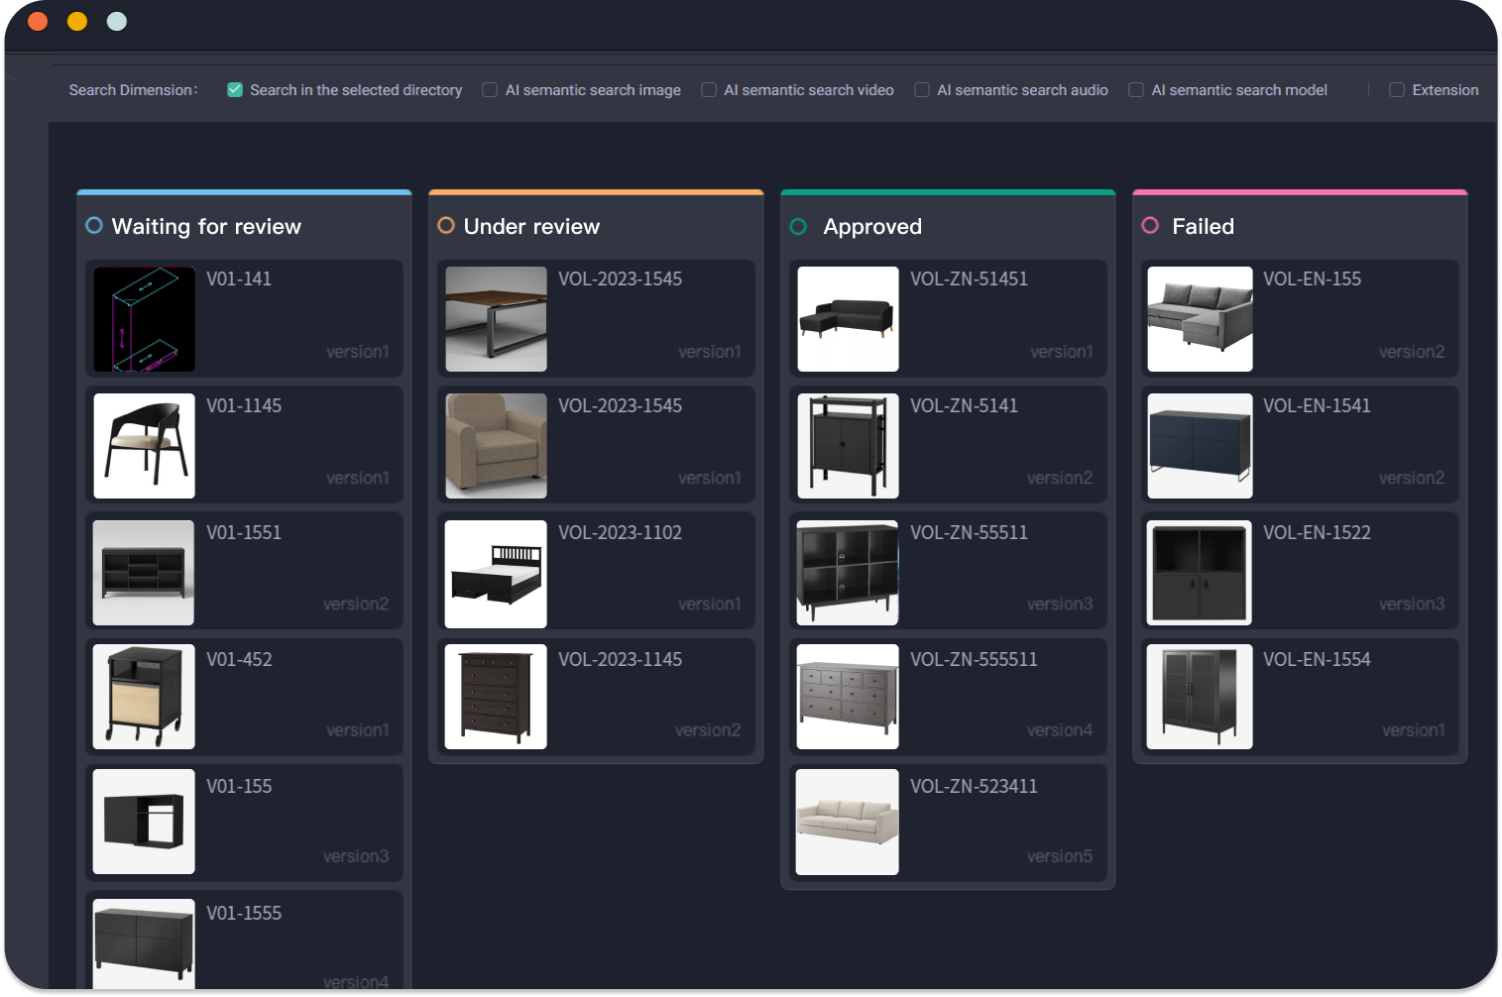Click the red close window button
This screenshot has height=997, width=1502.
click(38, 21)
